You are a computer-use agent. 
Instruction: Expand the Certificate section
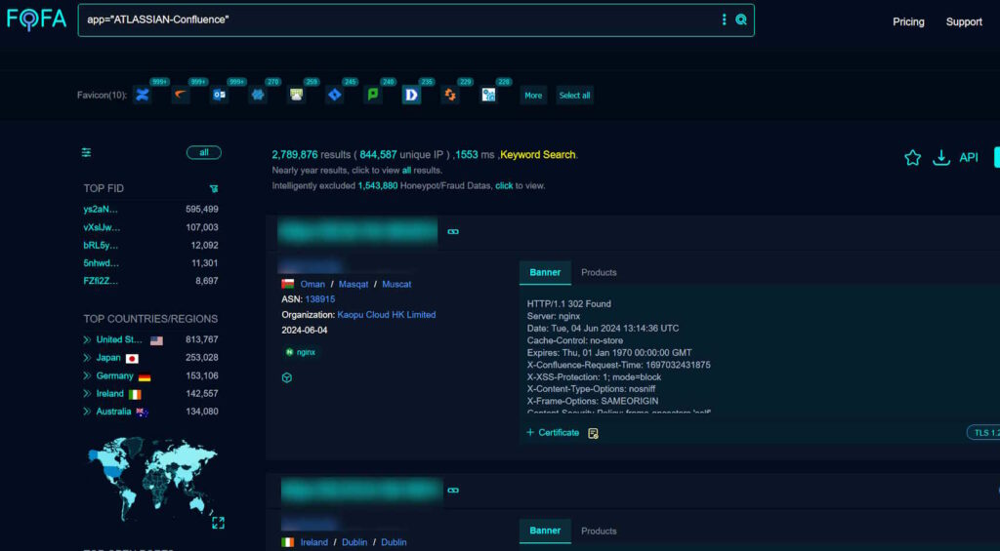coord(553,433)
